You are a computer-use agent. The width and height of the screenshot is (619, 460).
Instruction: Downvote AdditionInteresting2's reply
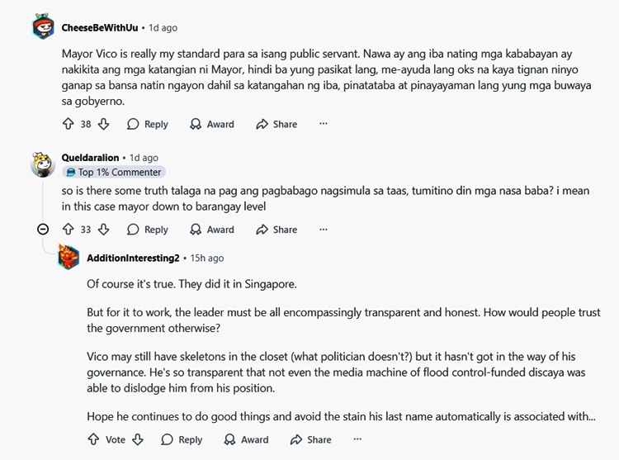click(139, 440)
